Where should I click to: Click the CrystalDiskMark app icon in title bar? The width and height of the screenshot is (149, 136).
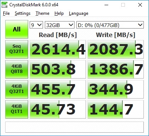pos(4,5)
